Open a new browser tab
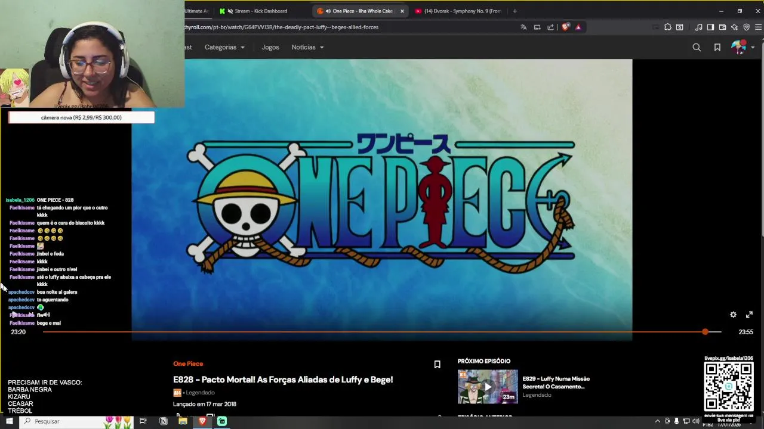This screenshot has width=764, height=429. (515, 11)
